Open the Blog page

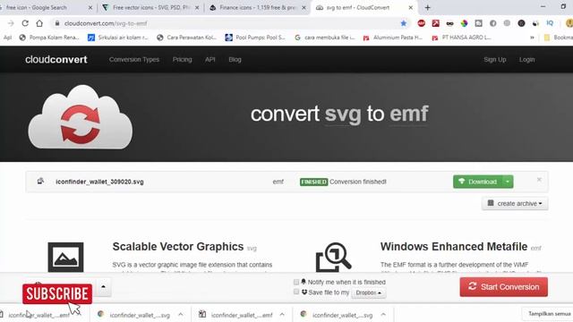coord(235,60)
